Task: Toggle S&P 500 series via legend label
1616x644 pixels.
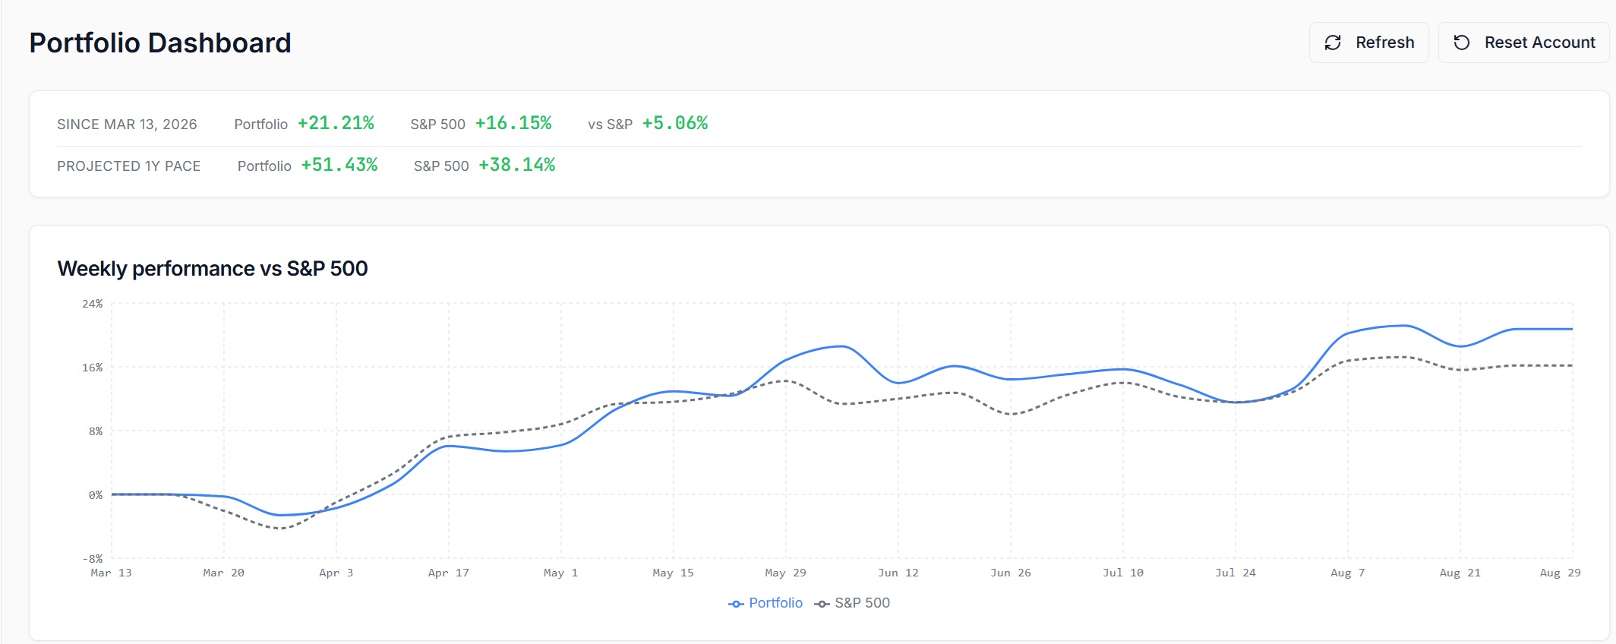Action: pos(862,603)
